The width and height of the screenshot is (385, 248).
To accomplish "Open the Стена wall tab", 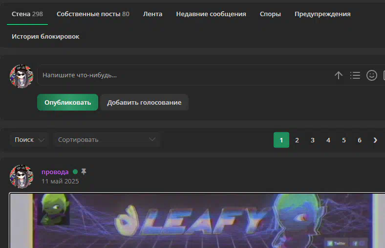I will coord(27,14).
